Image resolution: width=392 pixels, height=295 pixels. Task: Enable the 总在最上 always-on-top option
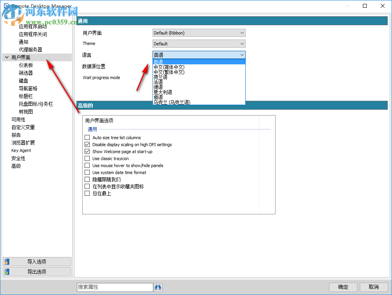[x=87, y=193]
